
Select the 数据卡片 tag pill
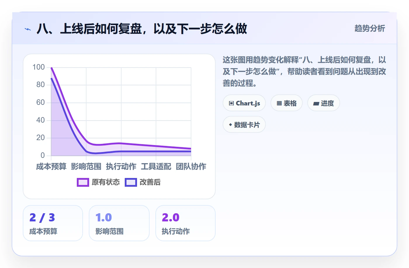[x=244, y=125]
